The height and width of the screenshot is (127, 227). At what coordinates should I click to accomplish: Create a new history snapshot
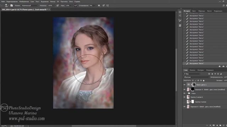click(223, 66)
